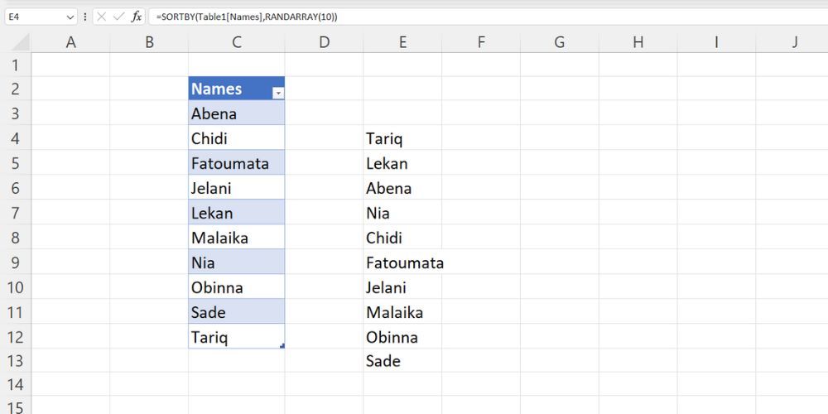This screenshot has height=414, width=828.
Task: Select row 13 header
Action: [x=15, y=361]
